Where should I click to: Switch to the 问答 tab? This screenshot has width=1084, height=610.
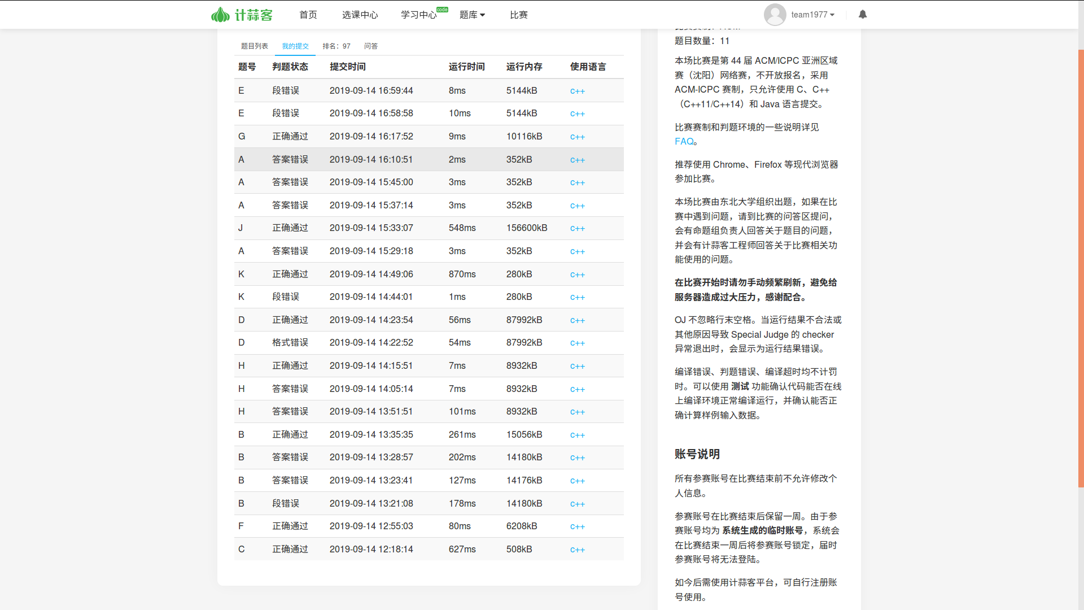coord(371,46)
